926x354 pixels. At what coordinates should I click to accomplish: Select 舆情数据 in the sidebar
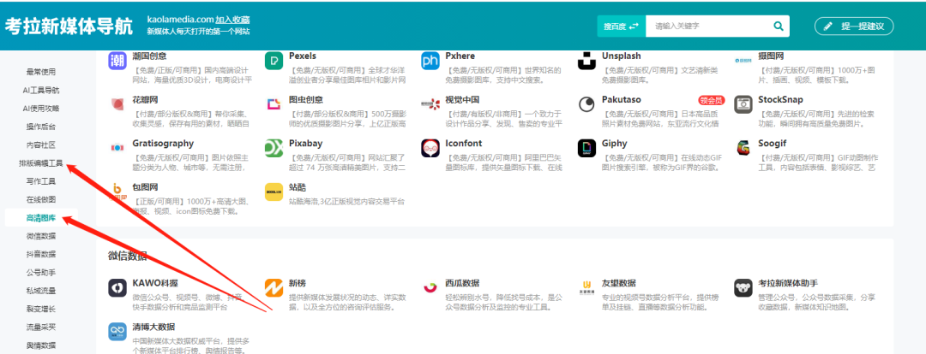point(41,345)
